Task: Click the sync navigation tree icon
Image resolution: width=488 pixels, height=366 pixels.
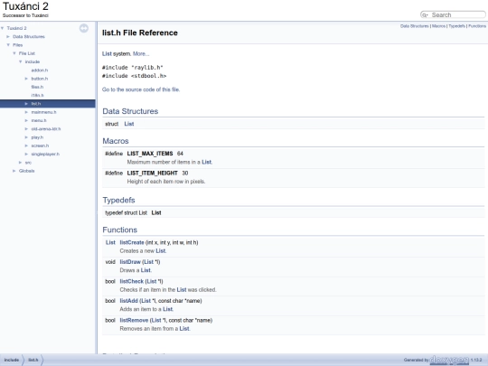Action: tap(84, 28)
